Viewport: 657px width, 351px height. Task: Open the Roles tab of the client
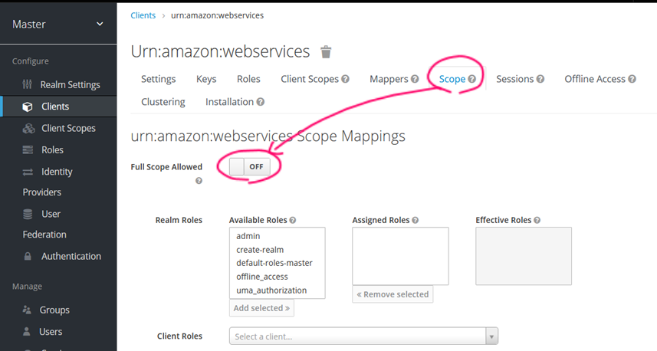[248, 79]
